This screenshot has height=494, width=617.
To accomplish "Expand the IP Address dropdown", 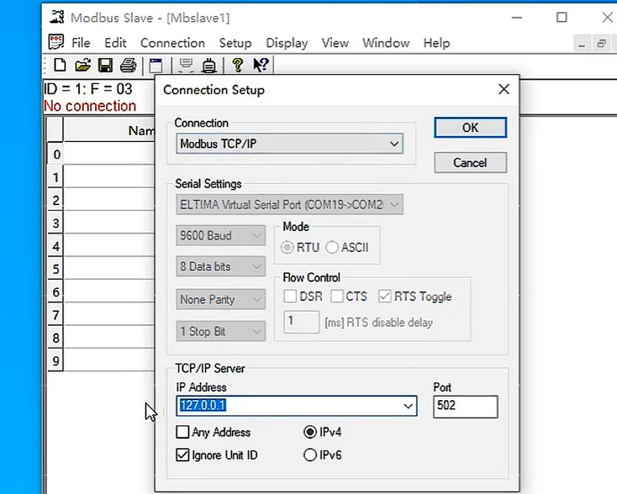I will click(408, 406).
